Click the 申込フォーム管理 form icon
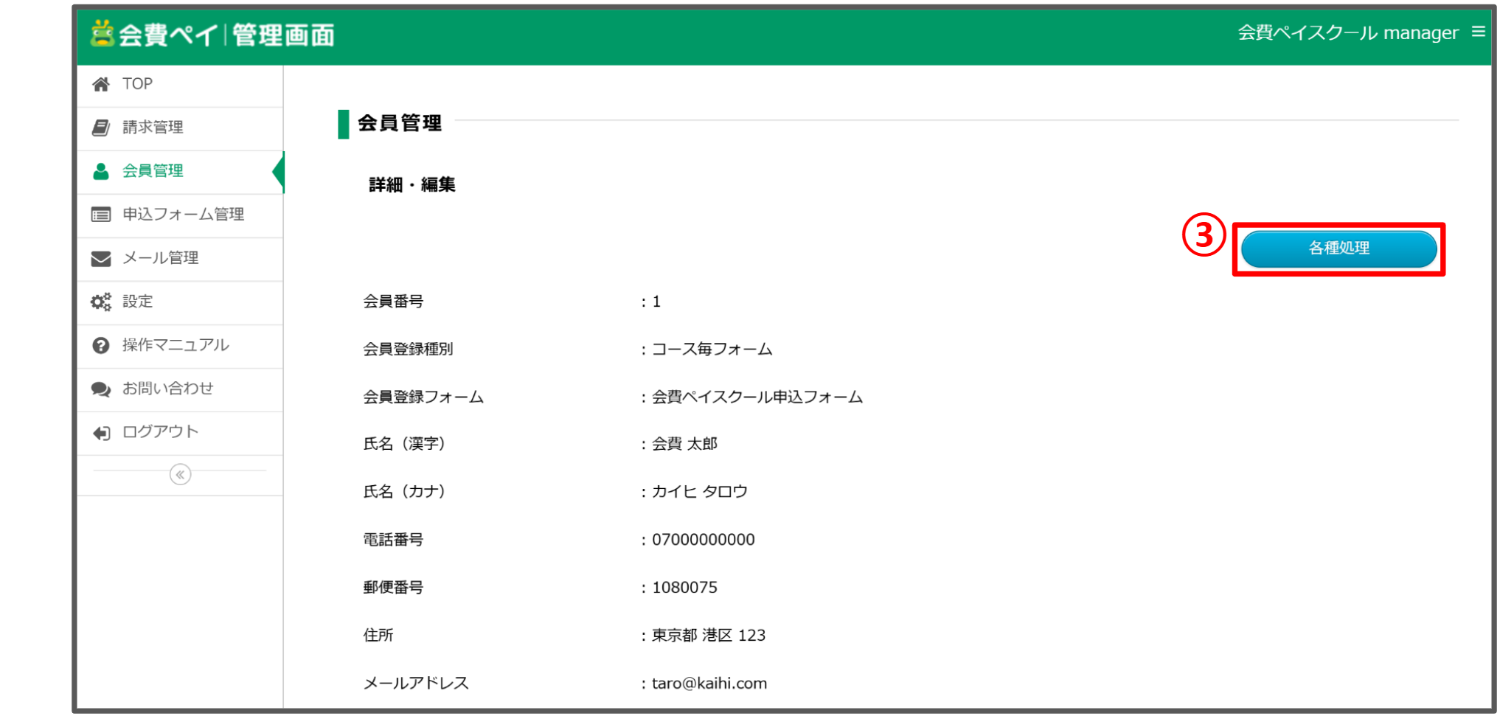The image size is (1500, 716). click(101, 215)
